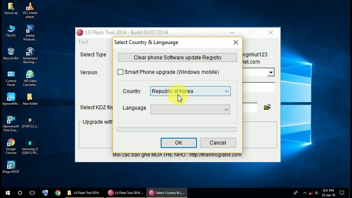The image size is (352, 198).
Task: Click Clear phone Software update Registry button
Action: 177,57
